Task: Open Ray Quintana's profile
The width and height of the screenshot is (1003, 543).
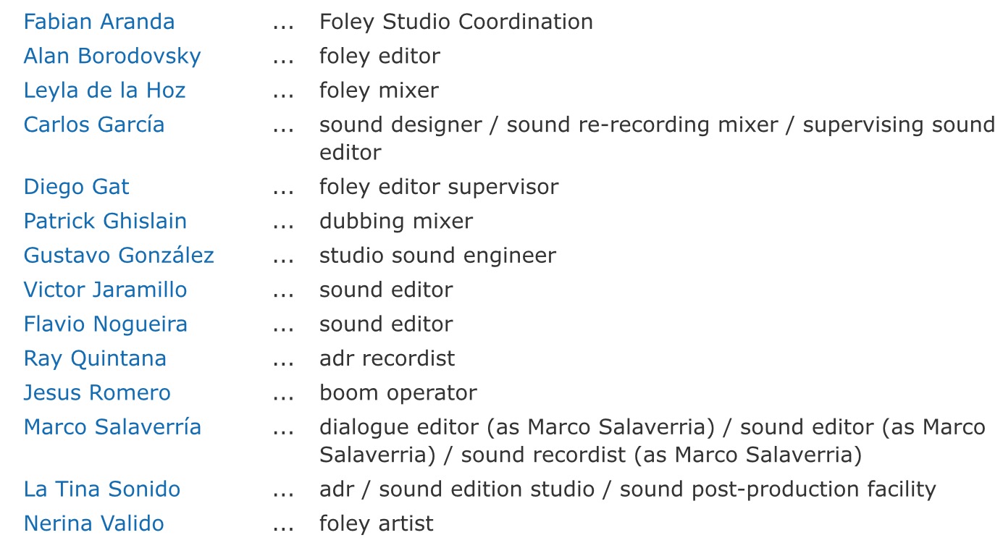Action: (x=95, y=358)
